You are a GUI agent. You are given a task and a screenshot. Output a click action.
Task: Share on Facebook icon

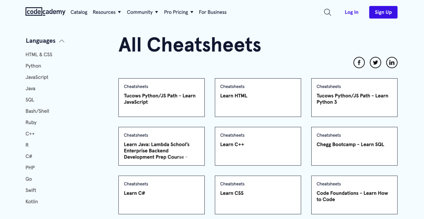(359, 63)
